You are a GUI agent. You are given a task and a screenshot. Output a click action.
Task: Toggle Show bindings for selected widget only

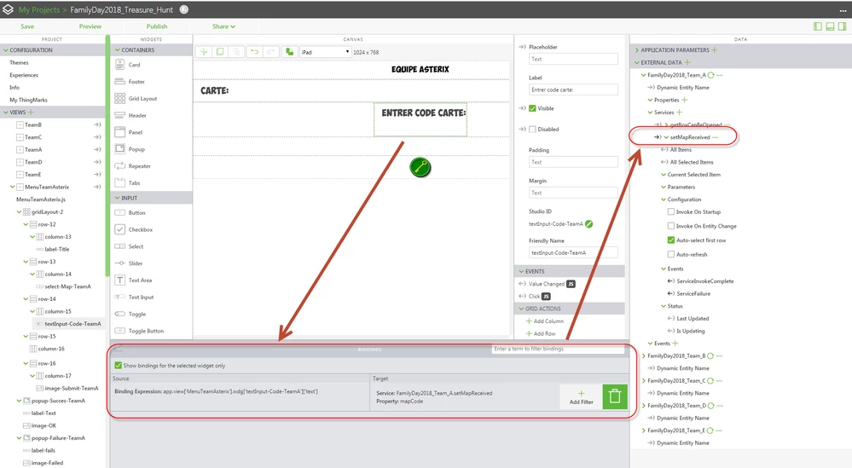click(119, 366)
